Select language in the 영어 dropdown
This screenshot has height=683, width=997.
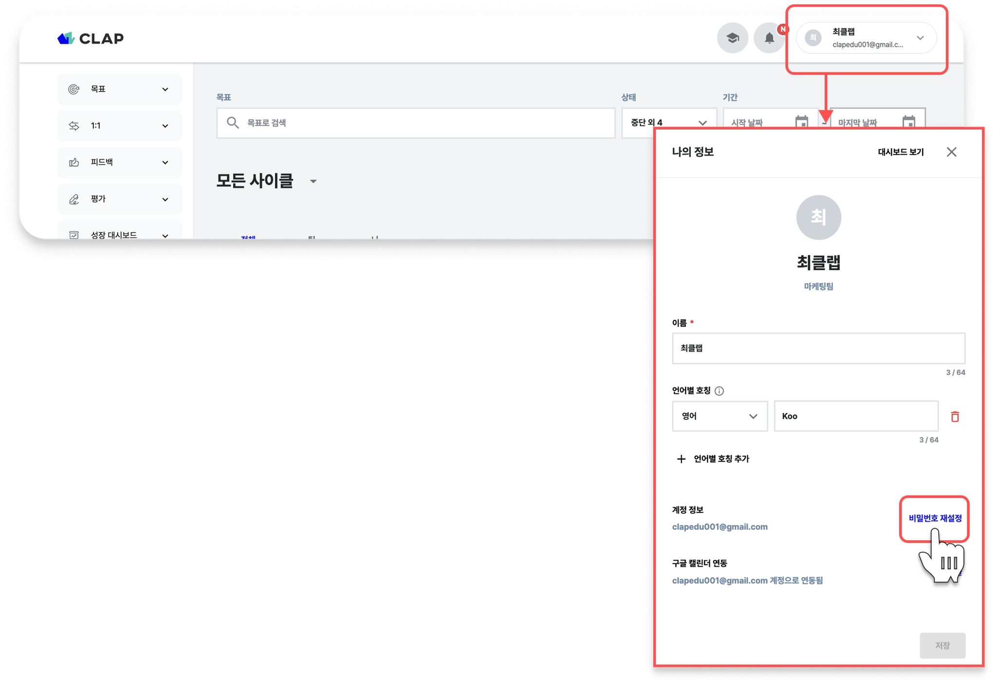720,416
